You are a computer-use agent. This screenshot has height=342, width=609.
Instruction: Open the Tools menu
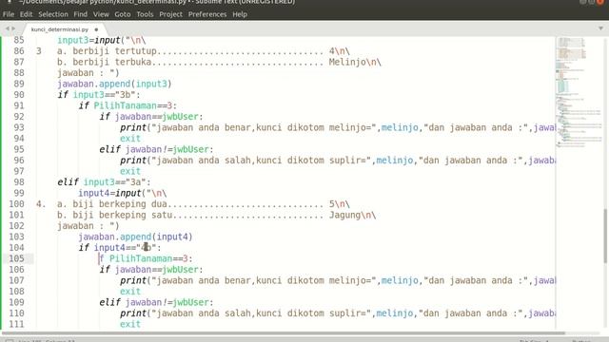pos(145,14)
